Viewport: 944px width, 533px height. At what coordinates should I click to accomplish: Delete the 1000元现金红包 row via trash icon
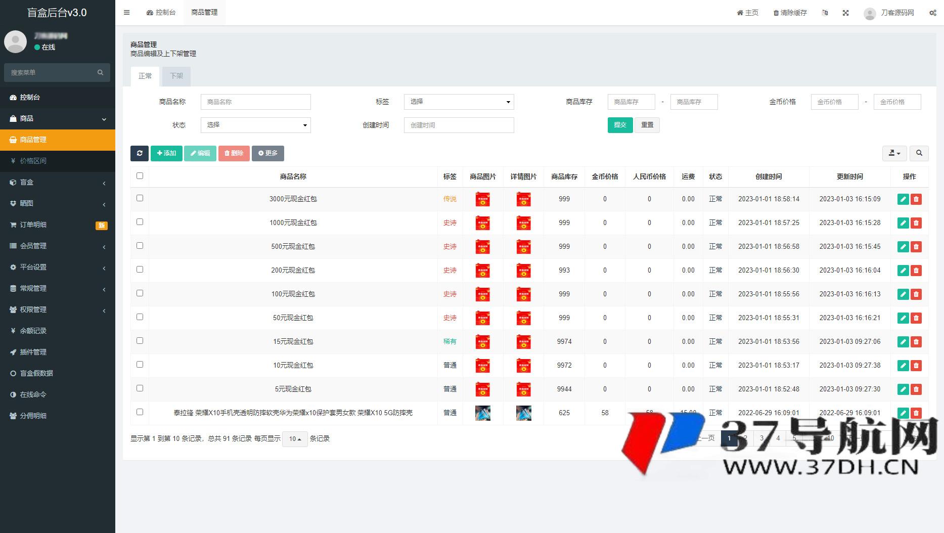pos(916,223)
